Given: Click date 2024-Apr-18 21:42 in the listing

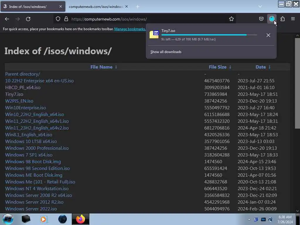Looking at the screenshot, I should (257, 128).
